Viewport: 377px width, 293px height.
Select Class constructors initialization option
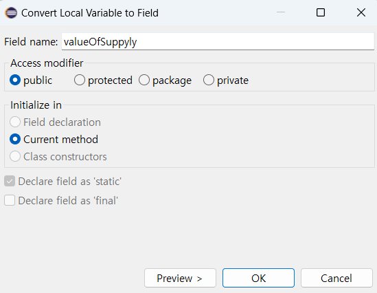coord(58,157)
